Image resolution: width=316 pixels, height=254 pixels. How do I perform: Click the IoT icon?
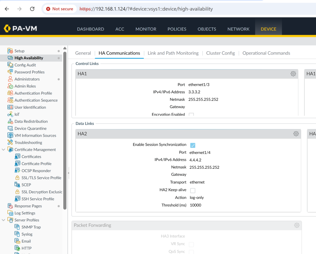pos(10,114)
